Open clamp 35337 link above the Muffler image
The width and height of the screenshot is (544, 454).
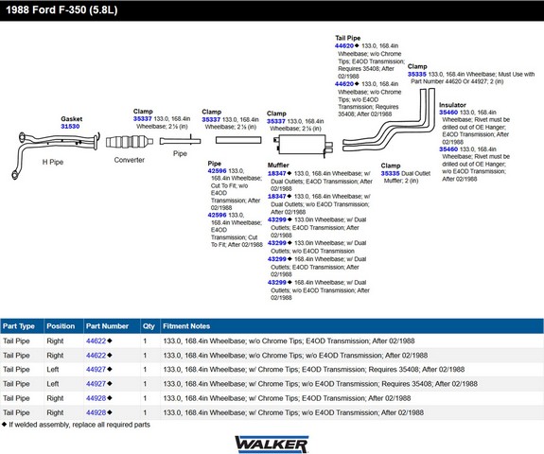point(276,121)
